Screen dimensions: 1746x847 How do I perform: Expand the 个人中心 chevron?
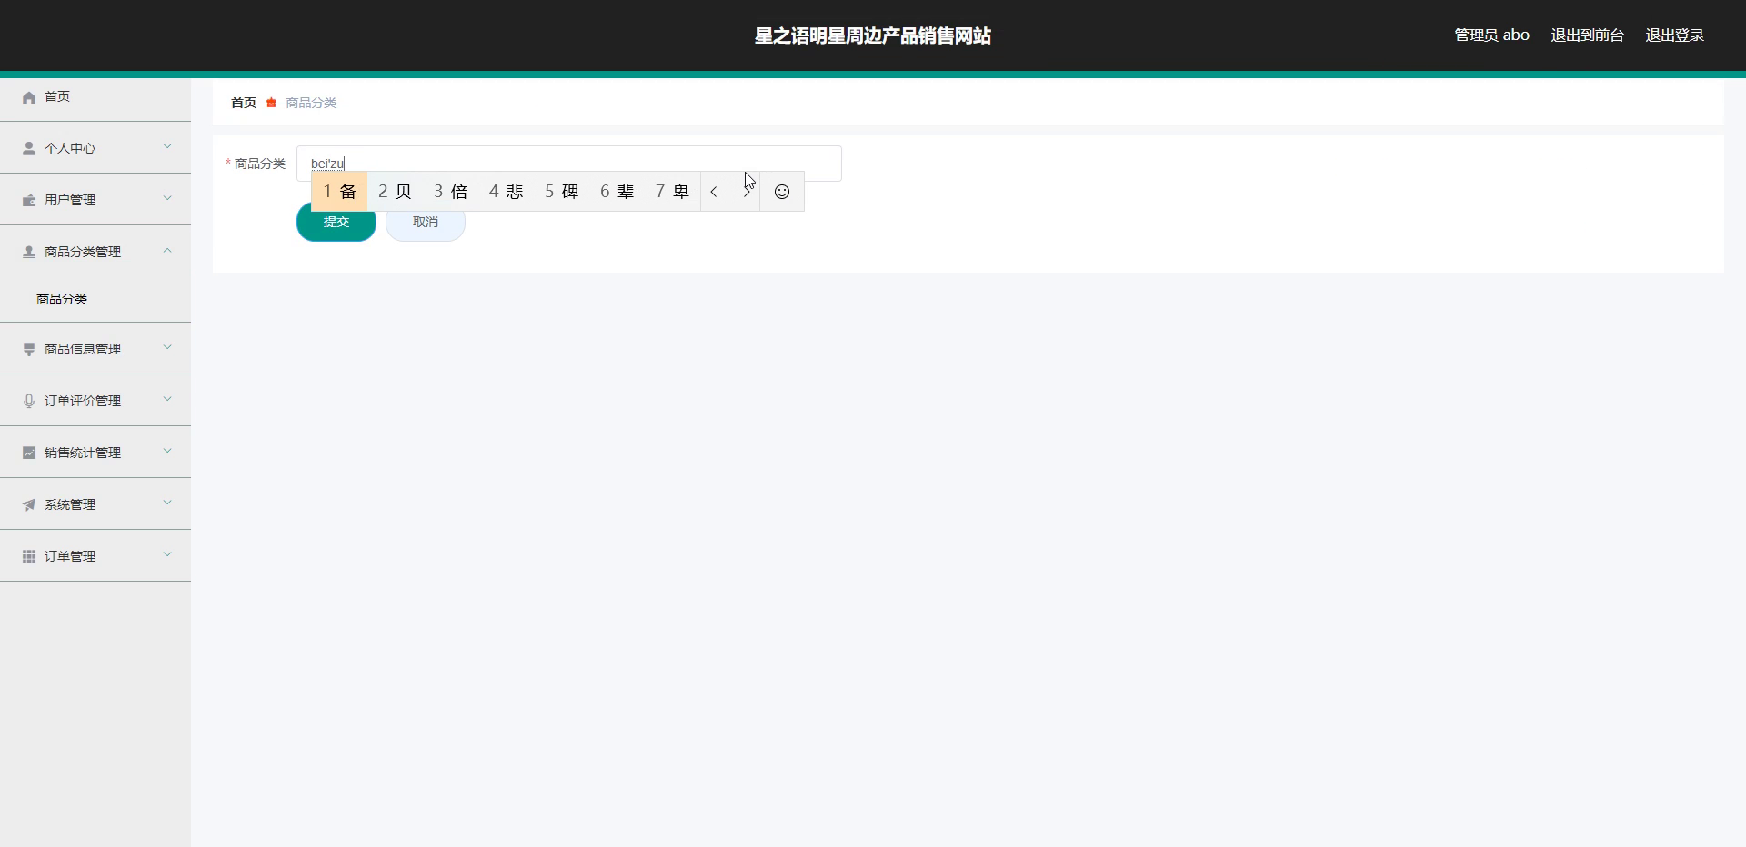[167, 146]
